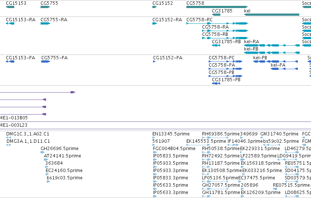Click the kel-RA transcript

272,45
